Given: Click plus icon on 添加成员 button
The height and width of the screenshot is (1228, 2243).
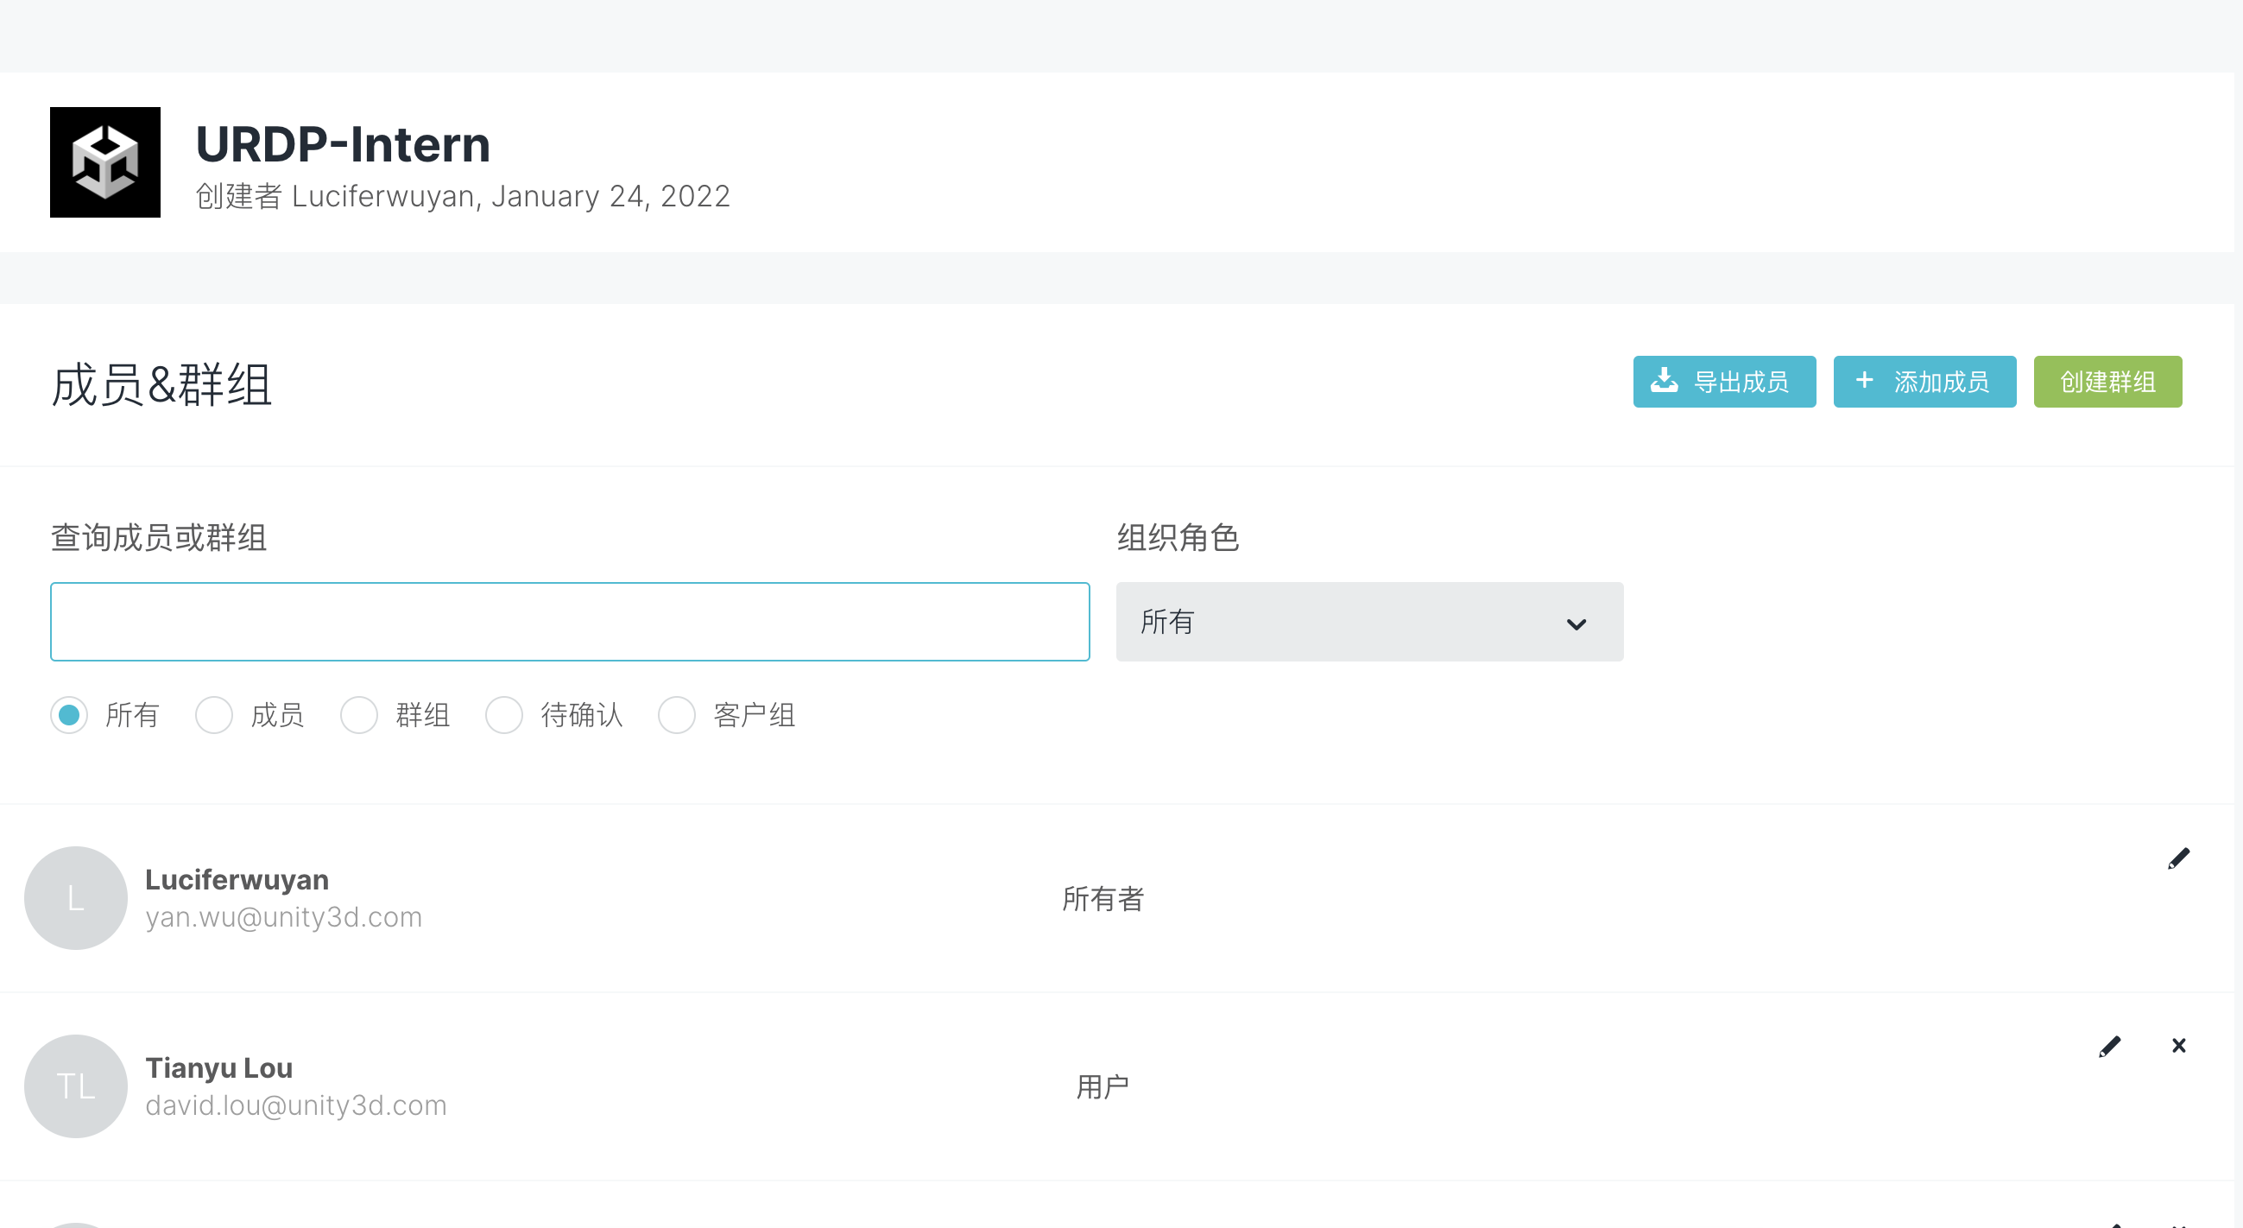Looking at the screenshot, I should point(1864,381).
